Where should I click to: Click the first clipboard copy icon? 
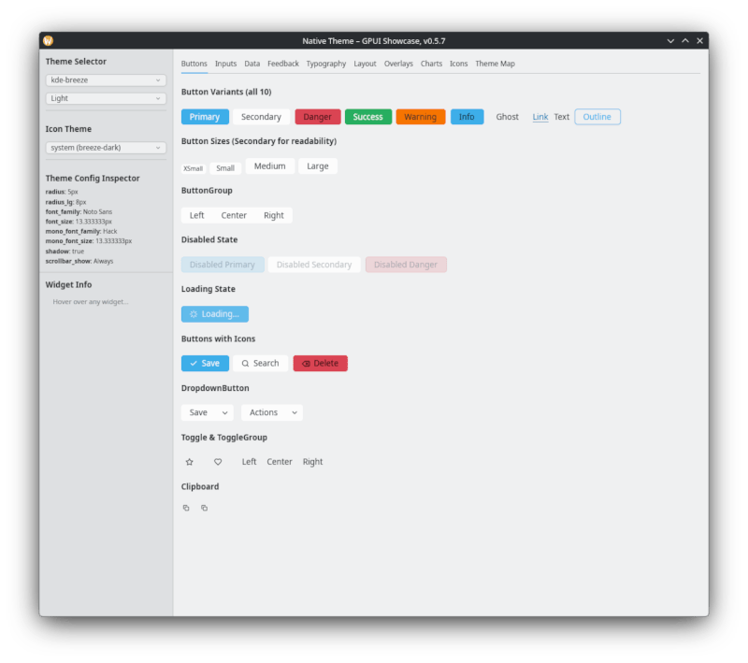coord(186,508)
